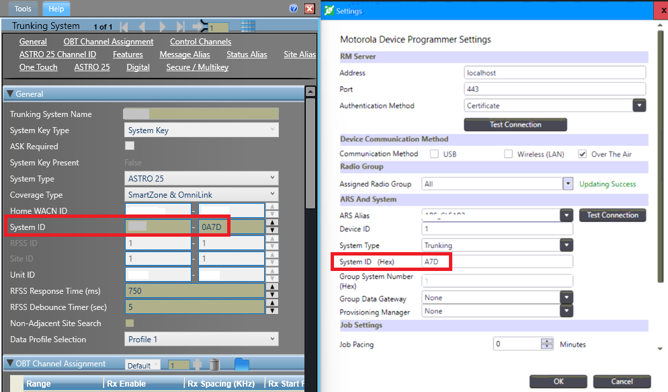Jump to the Digital link
668x392 pixels.
click(138, 67)
